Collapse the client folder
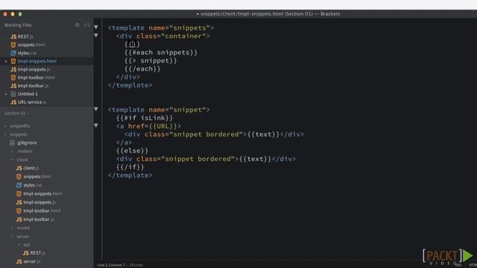The height and width of the screenshot is (268, 477). (x=12, y=159)
